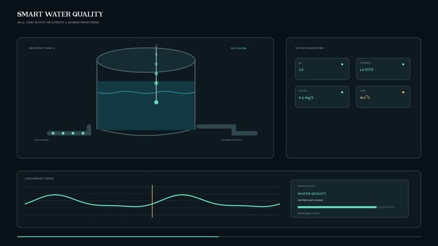The width and height of the screenshot is (438, 246).
Task: Click the pH 7.2 parameter card
Action: (x=322, y=69)
